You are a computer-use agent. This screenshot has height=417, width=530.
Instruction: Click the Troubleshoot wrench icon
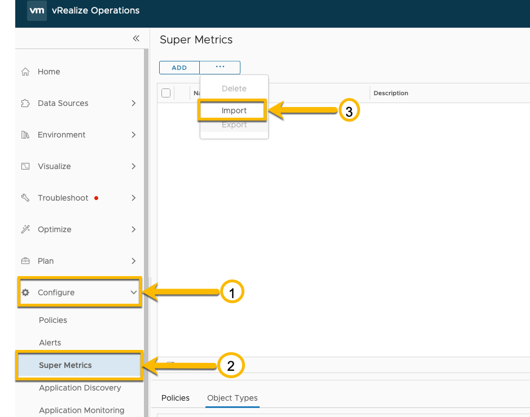[x=25, y=198]
